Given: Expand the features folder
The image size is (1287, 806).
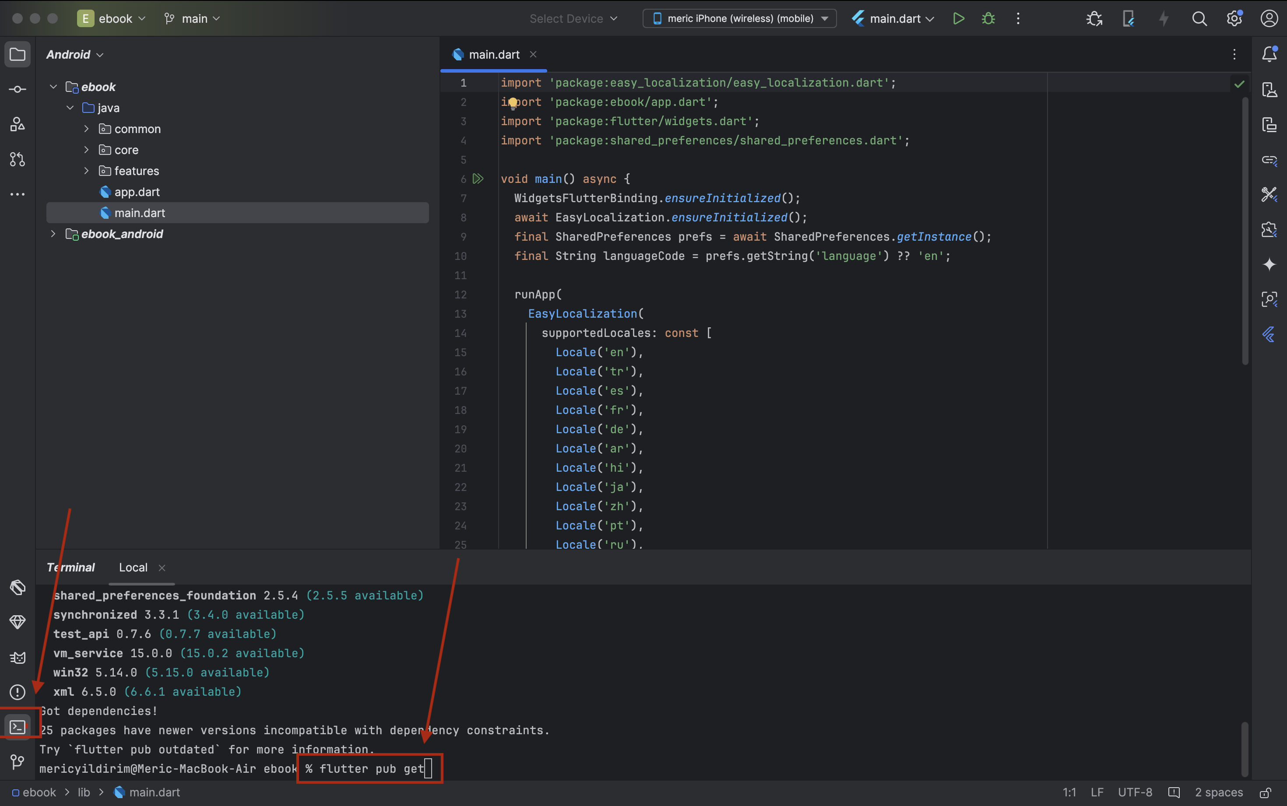Looking at the screenshot, I should pyautogui.click(x=86, y=171).
